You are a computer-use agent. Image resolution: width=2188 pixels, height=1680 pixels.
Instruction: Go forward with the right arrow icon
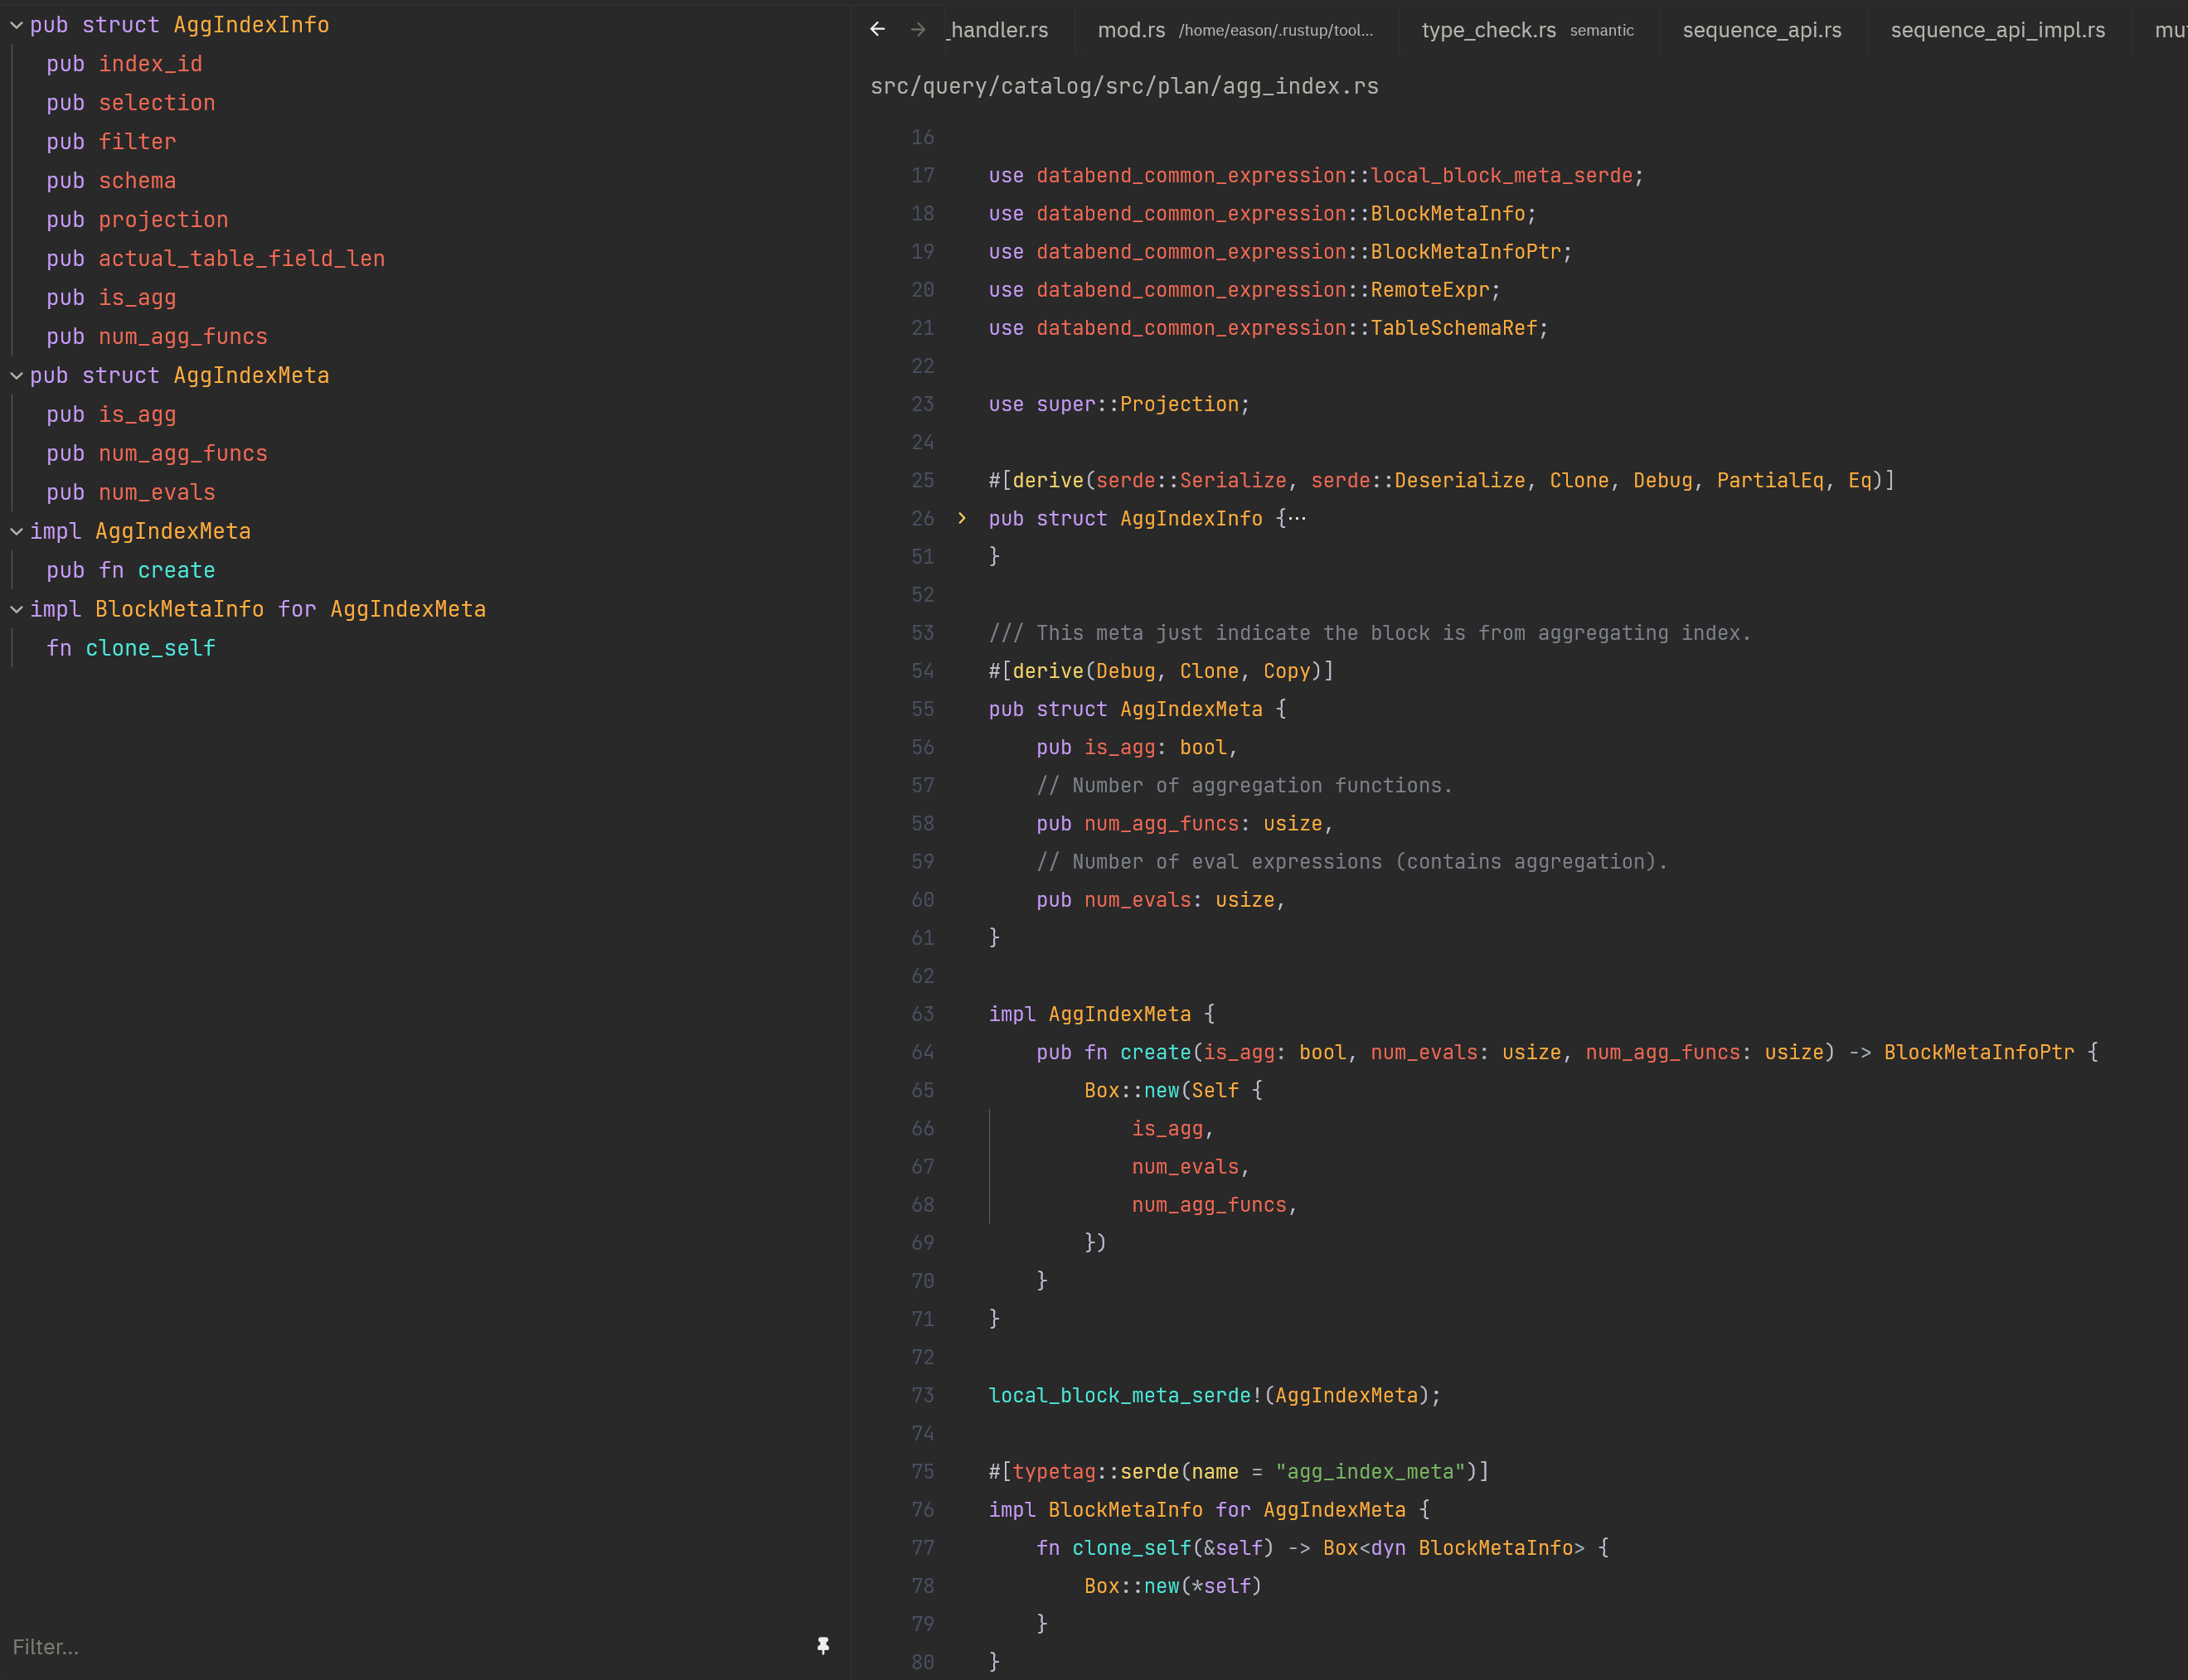[x=919, y=29]
